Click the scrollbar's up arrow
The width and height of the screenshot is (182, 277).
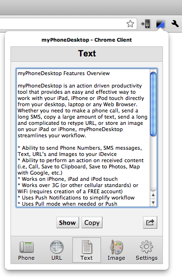[153, 195]
